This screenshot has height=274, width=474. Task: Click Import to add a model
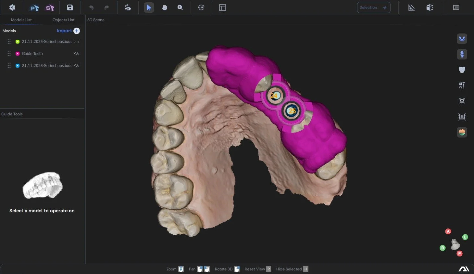point(68,31)
